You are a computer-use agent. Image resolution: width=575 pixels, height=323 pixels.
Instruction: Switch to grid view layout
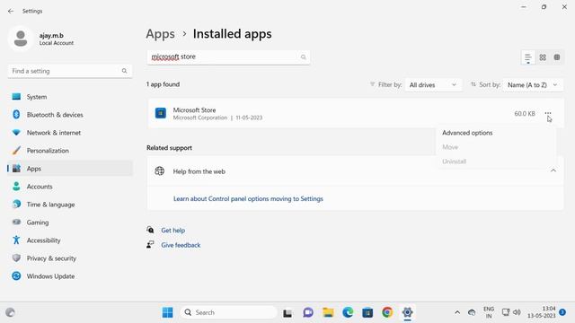[543, 57]
